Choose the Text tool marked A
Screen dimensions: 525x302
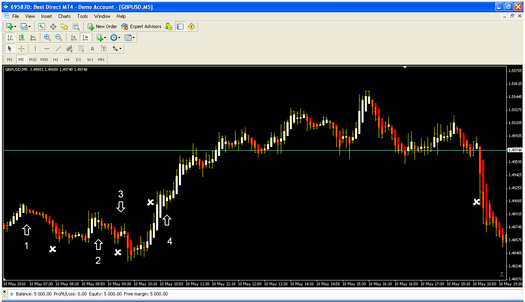click(92, 49)
